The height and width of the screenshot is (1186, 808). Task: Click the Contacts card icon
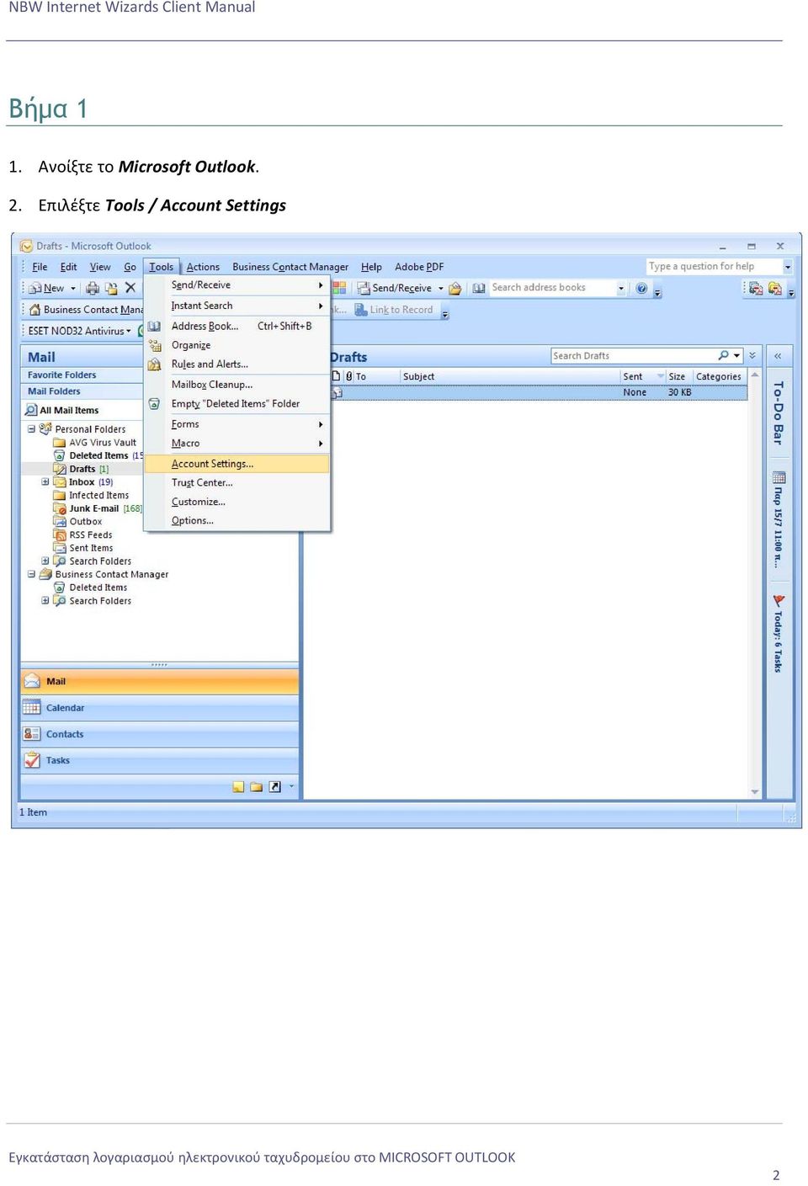(x=32, y=734)
